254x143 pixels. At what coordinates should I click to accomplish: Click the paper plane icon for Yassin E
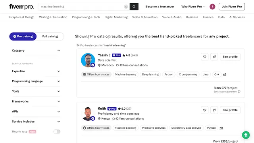pyautogui.click(x=214, y=57)
